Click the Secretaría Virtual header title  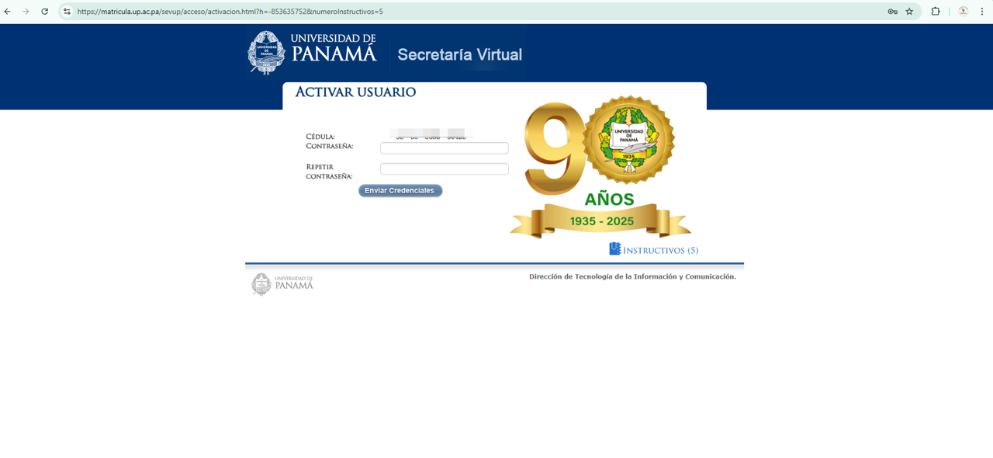pos(460,54)
